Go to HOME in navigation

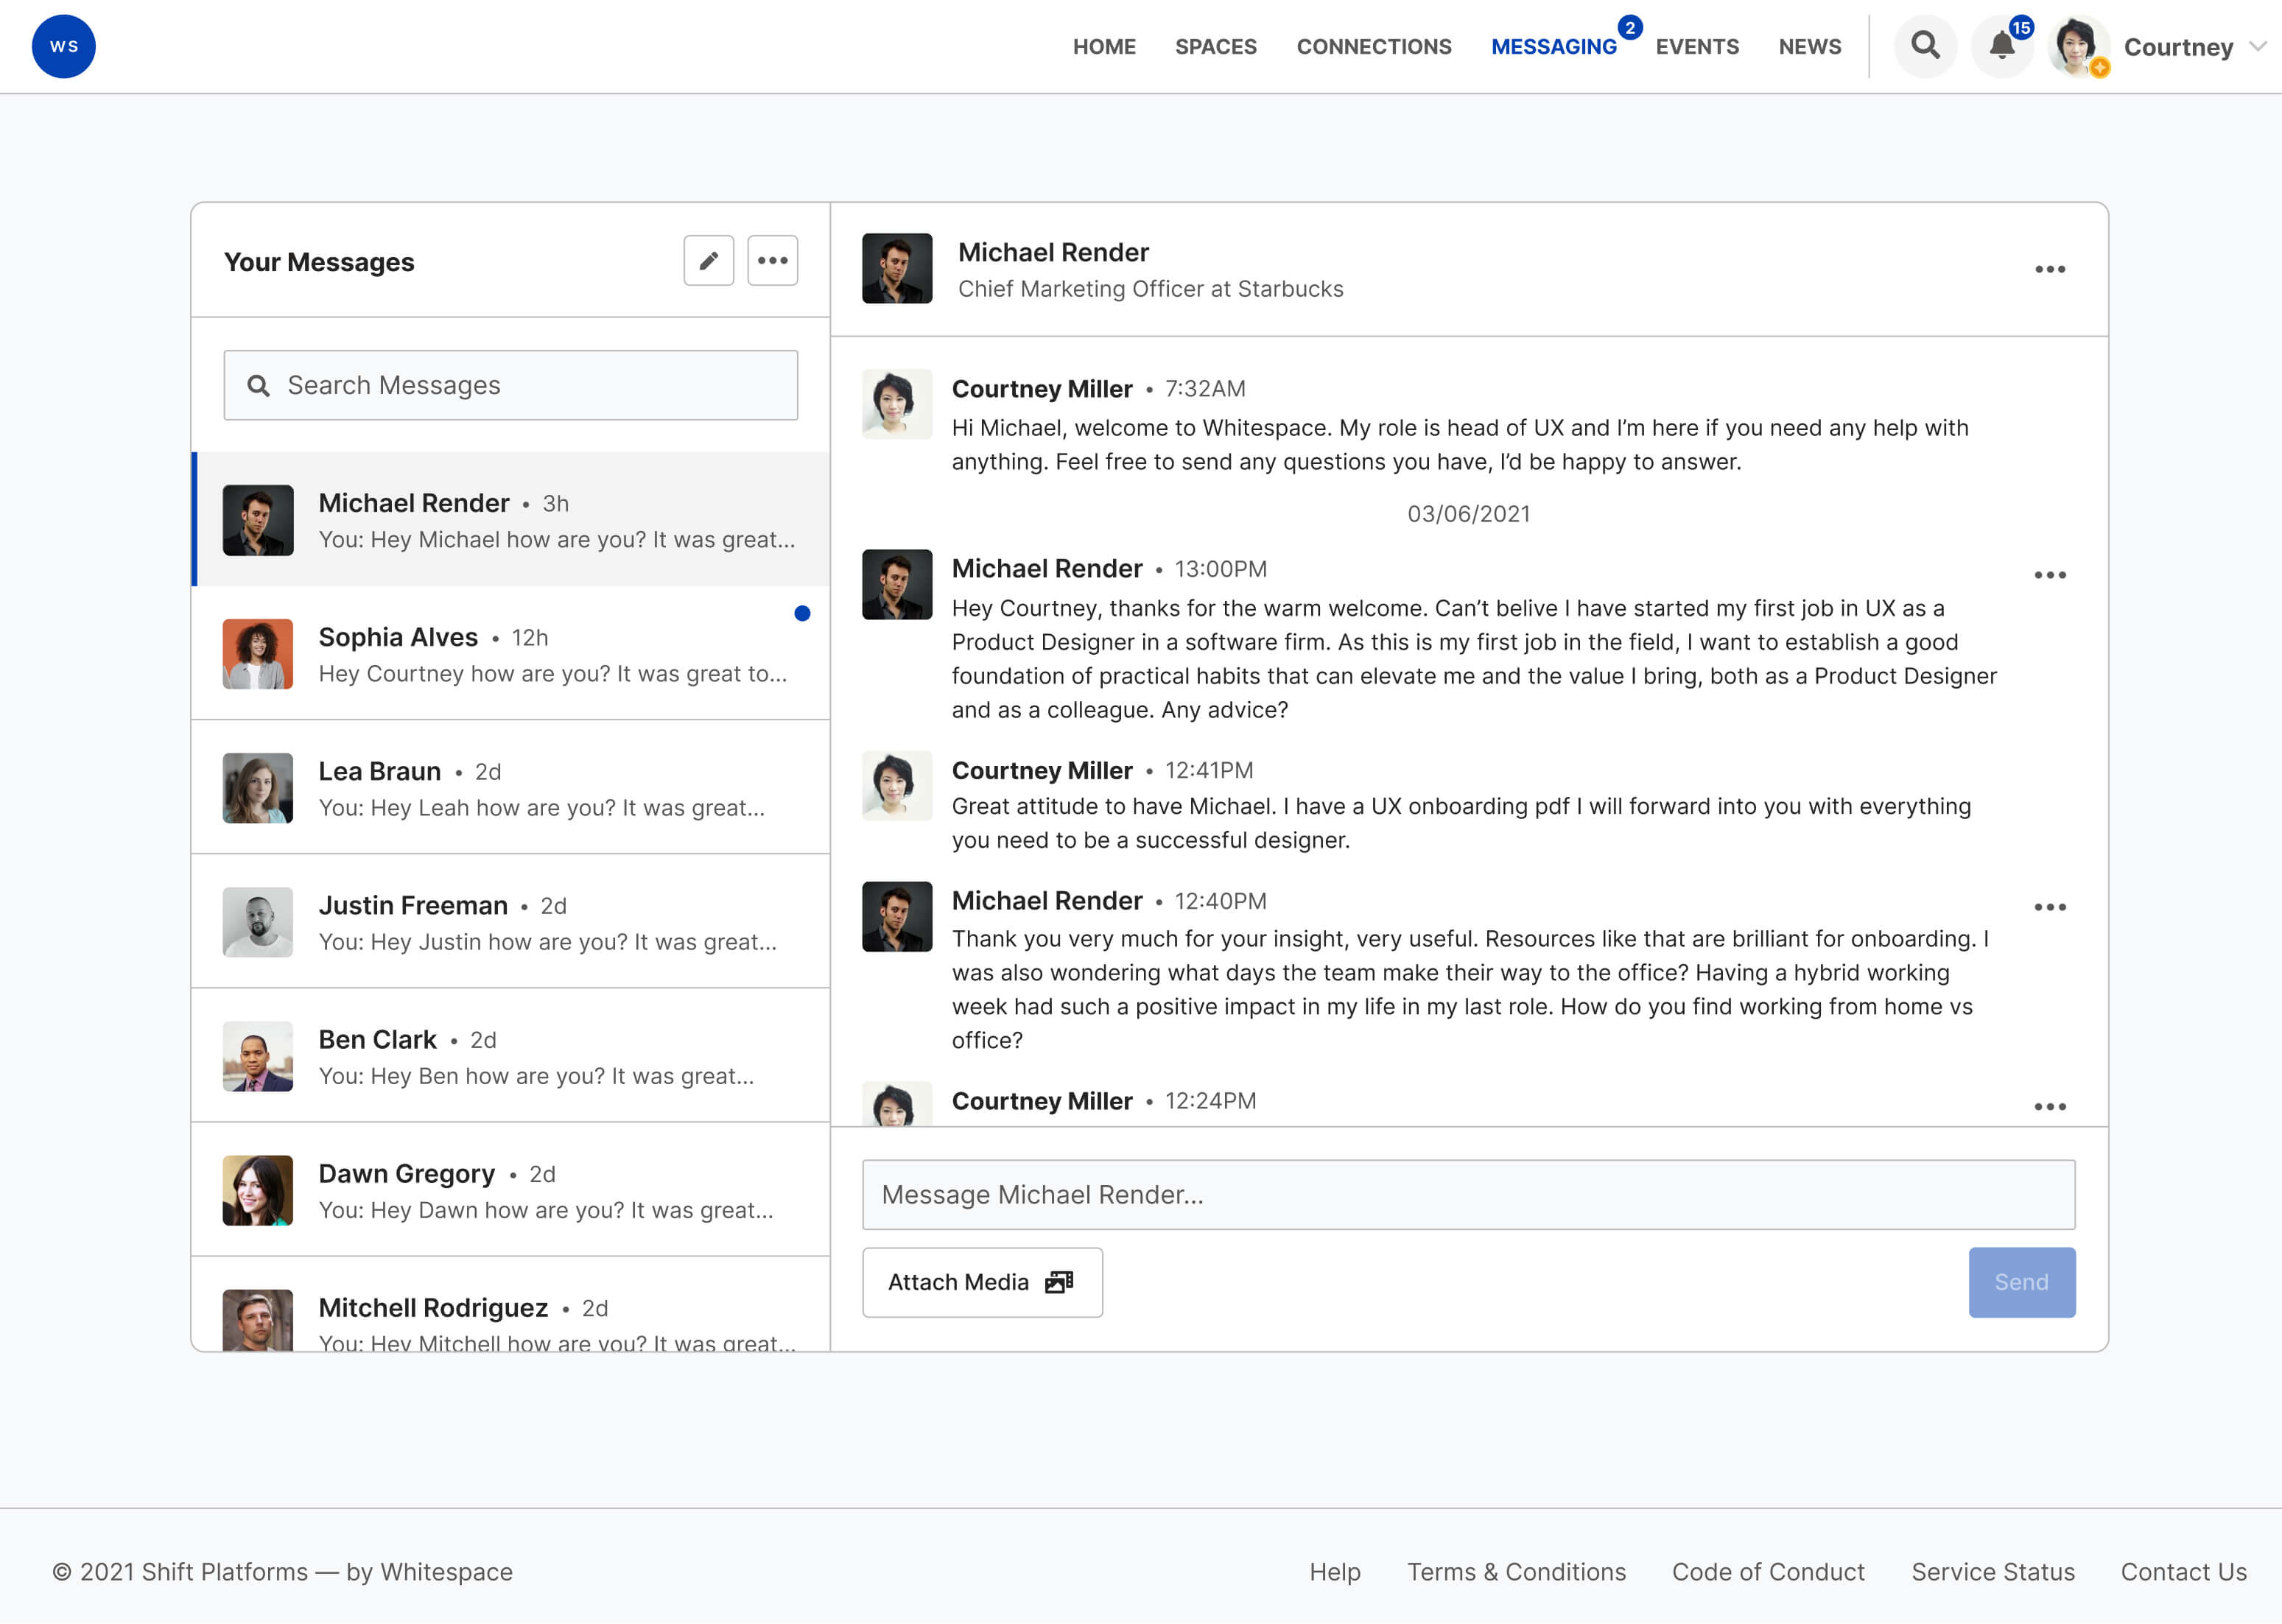pyautogui.click(x=1104, y=47)
